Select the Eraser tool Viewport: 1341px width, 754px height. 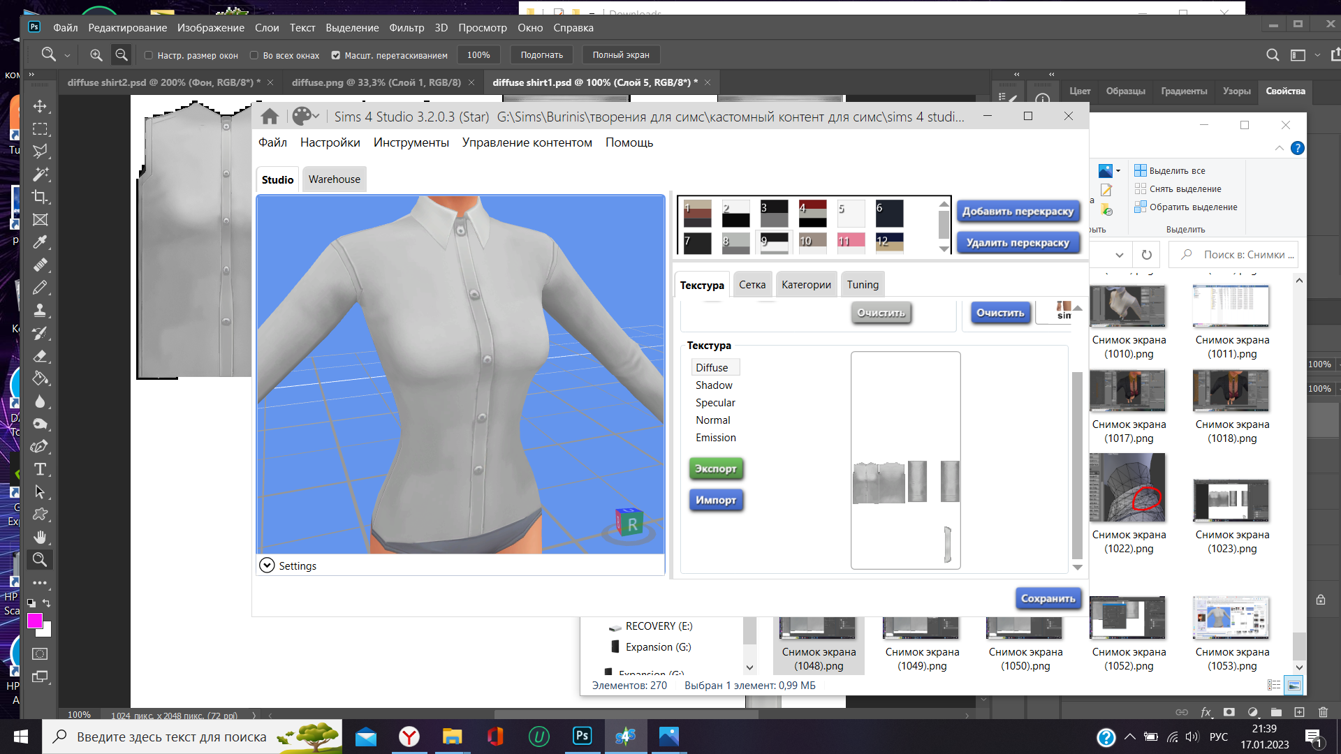[x=40, y=356]
